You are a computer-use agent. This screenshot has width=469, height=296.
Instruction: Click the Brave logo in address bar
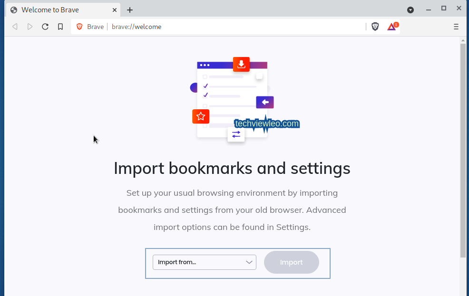point(79,27)
